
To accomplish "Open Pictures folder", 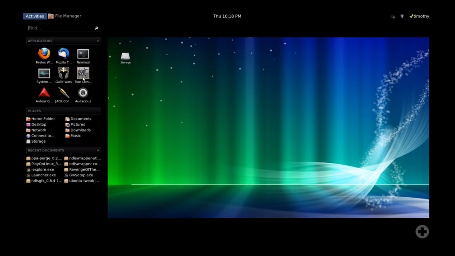I will 75,124.
